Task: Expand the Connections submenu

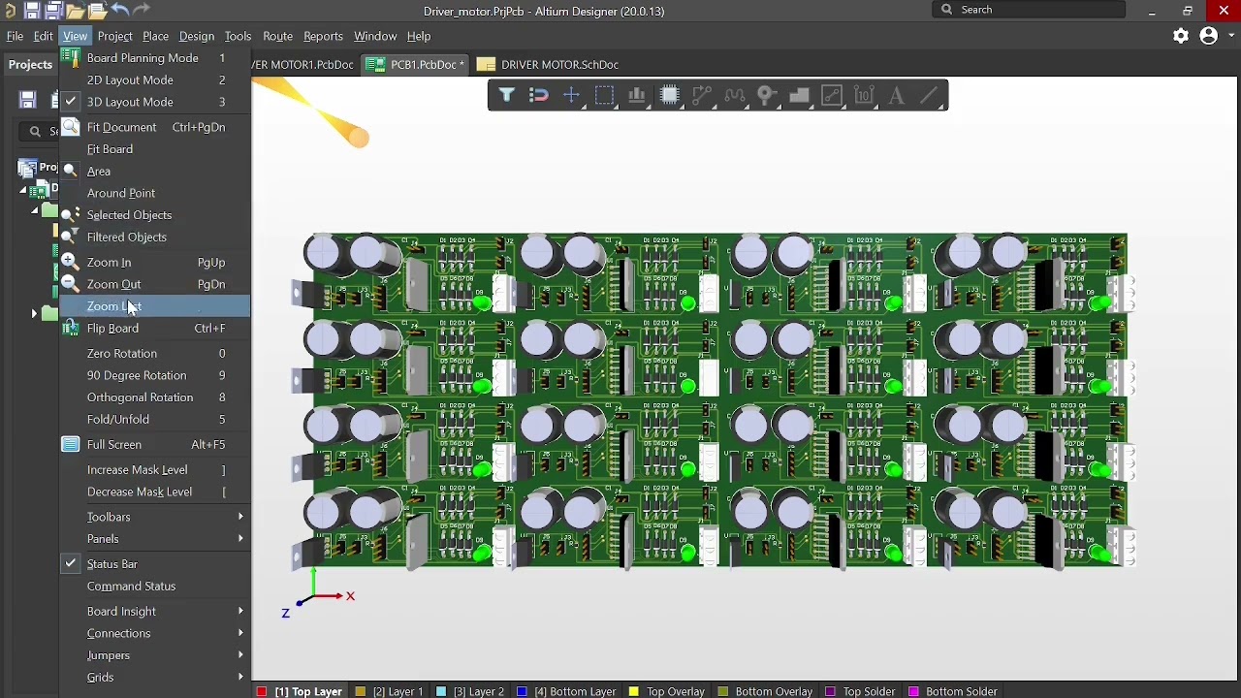Action: [x=155, y=634]
